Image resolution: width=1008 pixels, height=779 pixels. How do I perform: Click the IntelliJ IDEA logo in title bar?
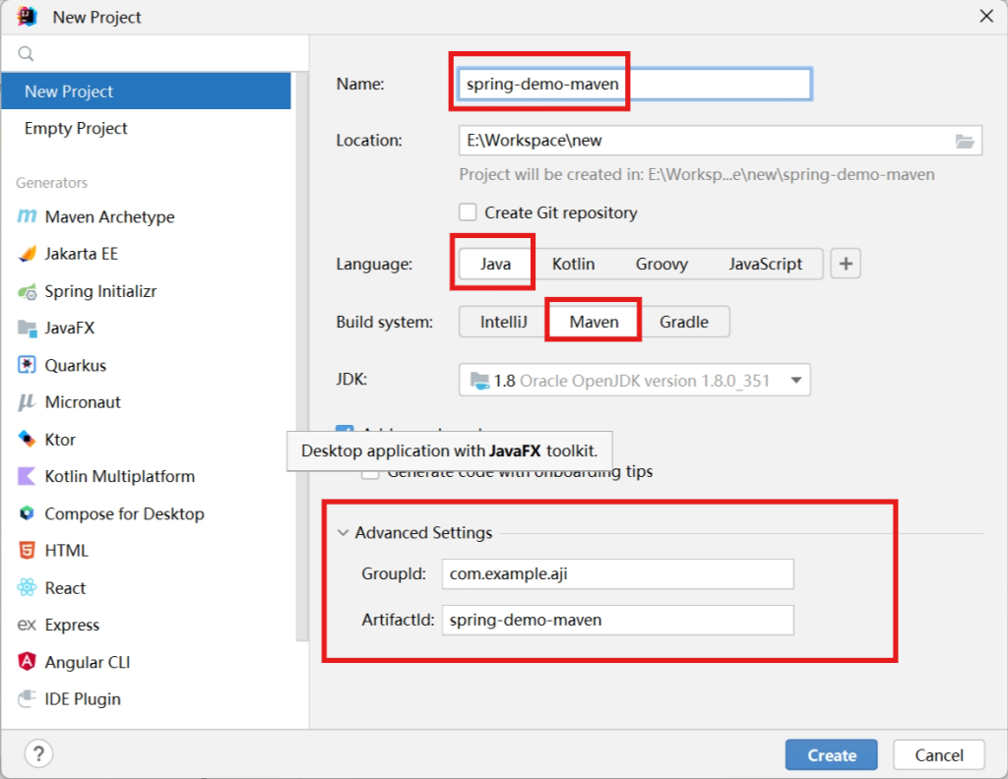point(27,16)
